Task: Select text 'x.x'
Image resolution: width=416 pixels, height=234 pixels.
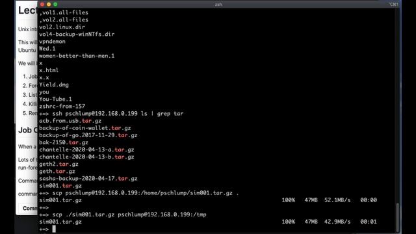Action: tap(44, 77)
